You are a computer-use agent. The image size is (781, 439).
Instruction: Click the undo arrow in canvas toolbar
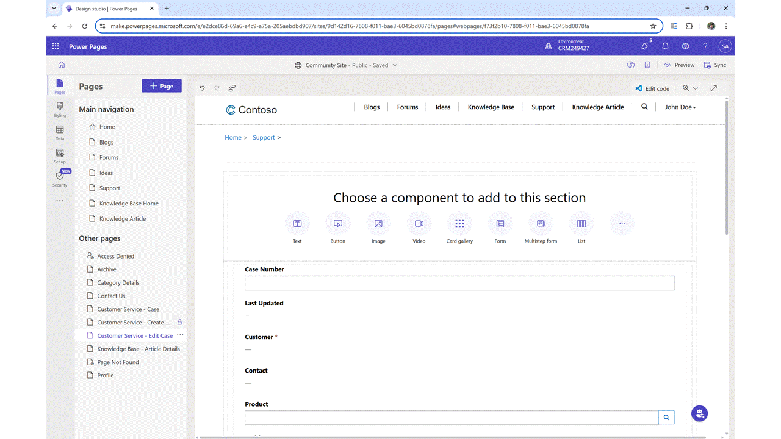click(203, 88)
